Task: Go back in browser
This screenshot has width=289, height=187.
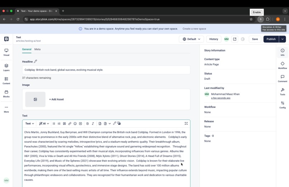Action: [4, 19]
